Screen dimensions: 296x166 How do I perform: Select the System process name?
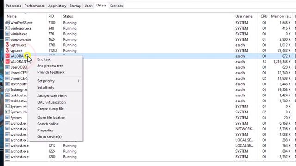16,118
